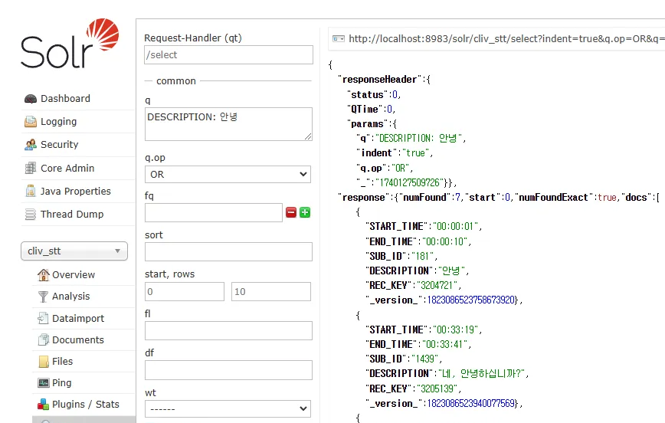Click the sort input field
665x423 pixels.
pos(228,251)
